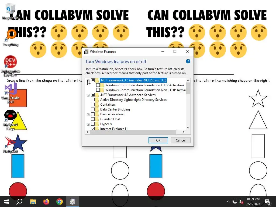Uncheck Internet Explorer 11 checkbox
Screen dimensions: 276x207
pyautogui.click(x=93, y=129)
